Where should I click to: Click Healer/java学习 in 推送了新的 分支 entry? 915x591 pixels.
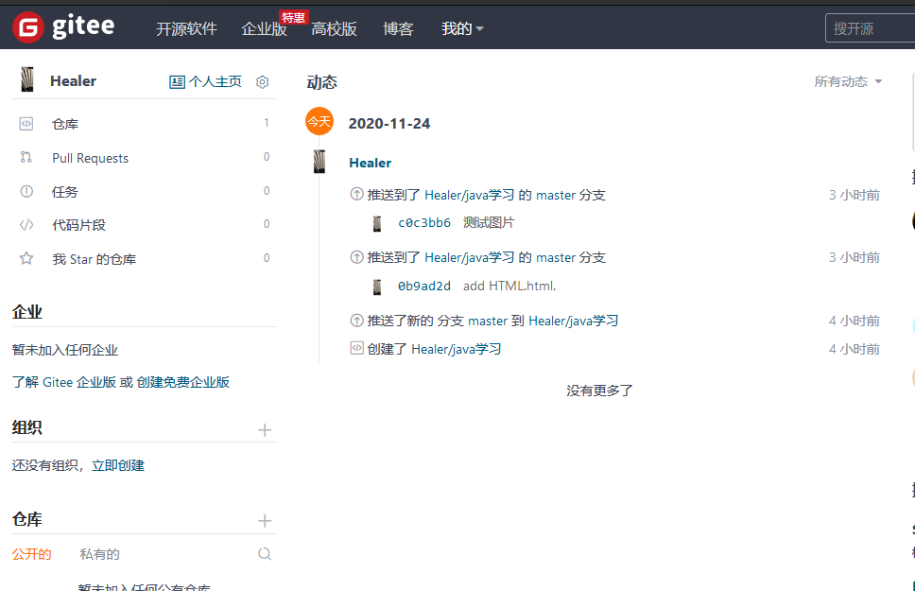pos(573,321)
